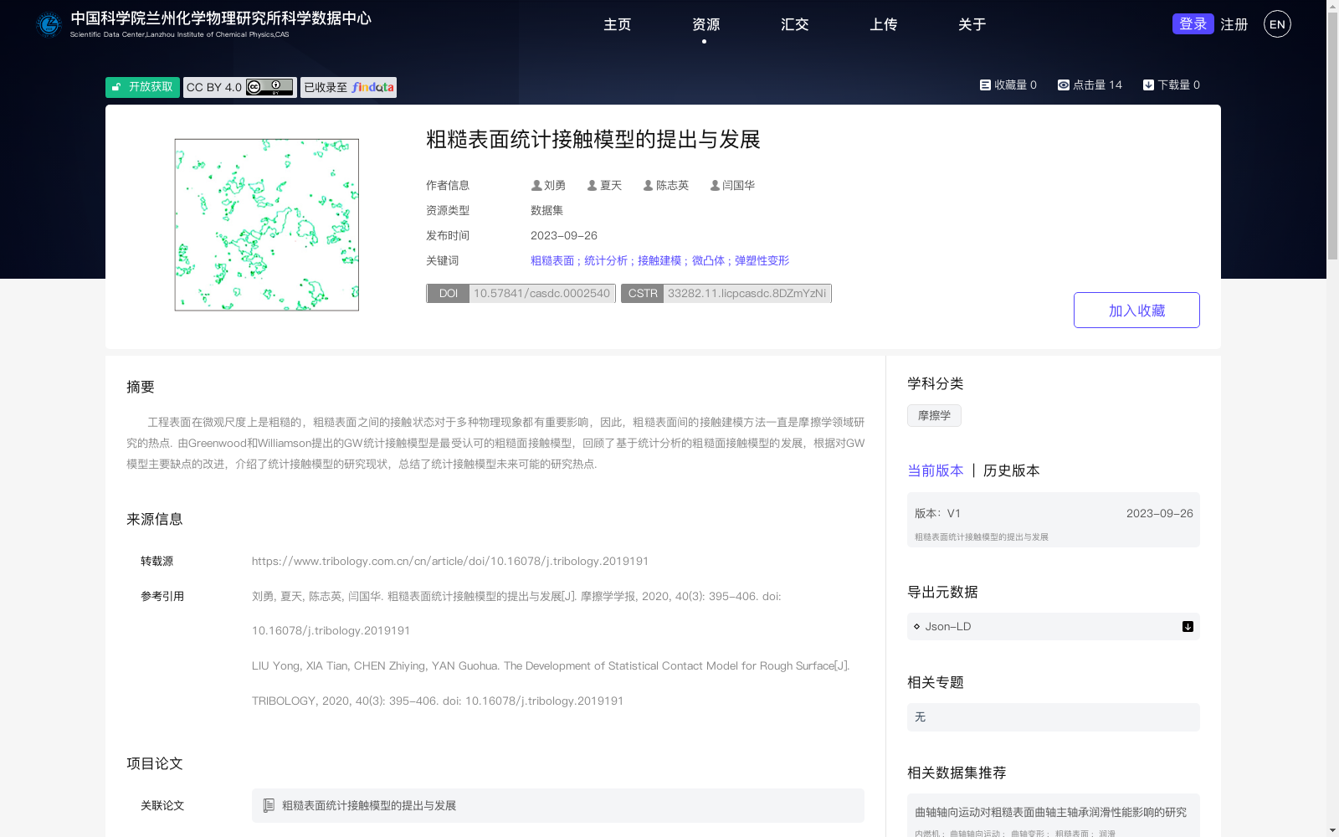Click the 无 related topics entry
The width and height of the screenshot is (1339, 837).
(1054, 717)
